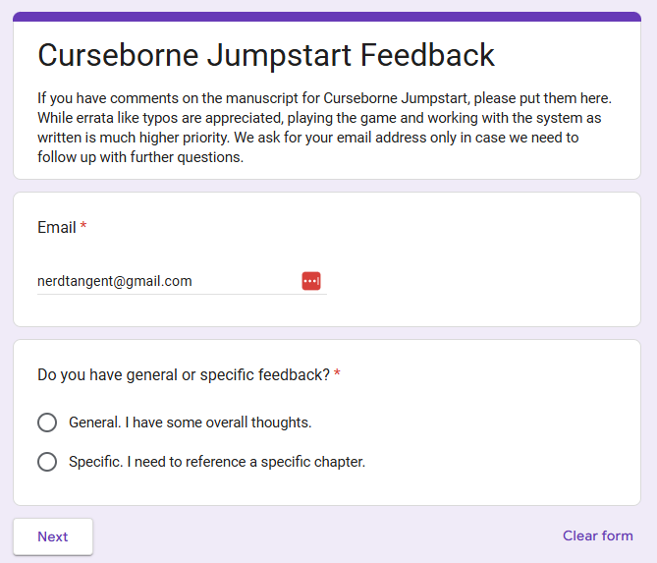The image size is (657, 563).
Task: Select the Specific feedback radio button
Action: click(47, 462)
